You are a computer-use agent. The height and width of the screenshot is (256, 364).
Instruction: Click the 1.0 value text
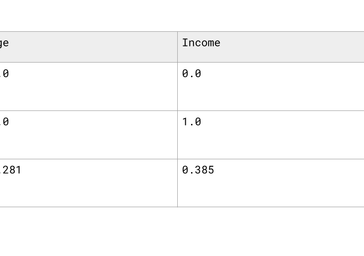click(192, 122)
